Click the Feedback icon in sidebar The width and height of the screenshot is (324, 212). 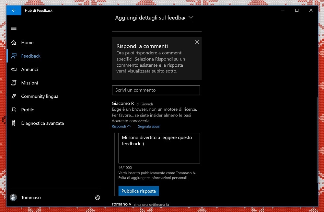point(14,56)
